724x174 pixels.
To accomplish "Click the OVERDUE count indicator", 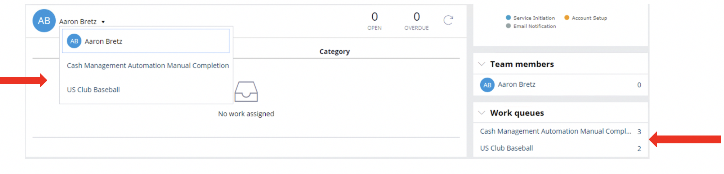I will coord(416,21).
